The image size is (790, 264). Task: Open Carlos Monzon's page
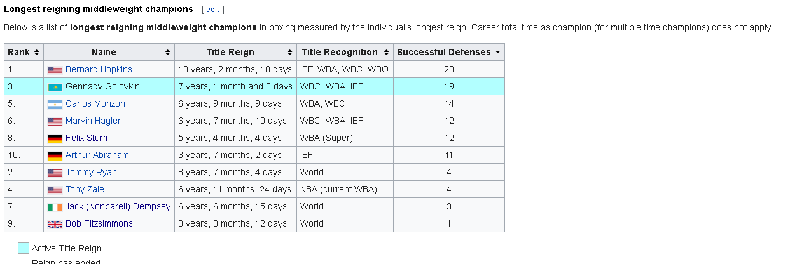point(95,103)
